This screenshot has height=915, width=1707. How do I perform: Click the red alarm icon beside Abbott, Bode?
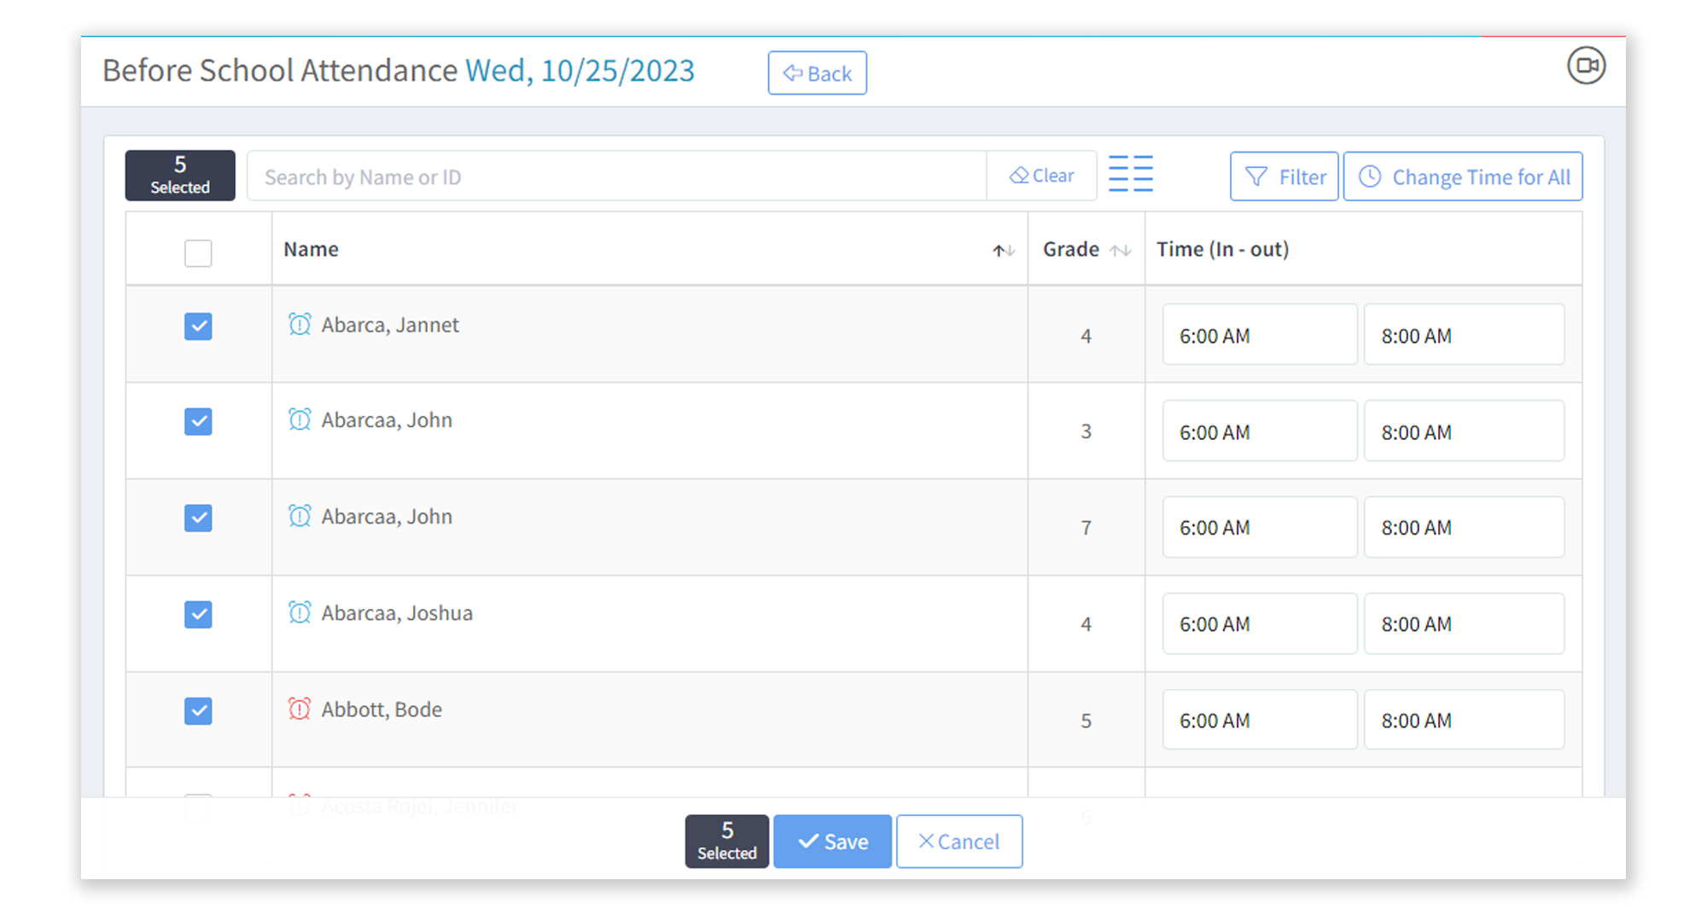300,709
